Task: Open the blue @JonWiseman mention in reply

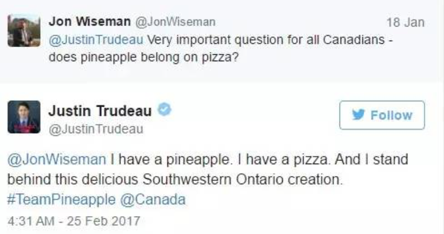Action: [x=56, y=159]
